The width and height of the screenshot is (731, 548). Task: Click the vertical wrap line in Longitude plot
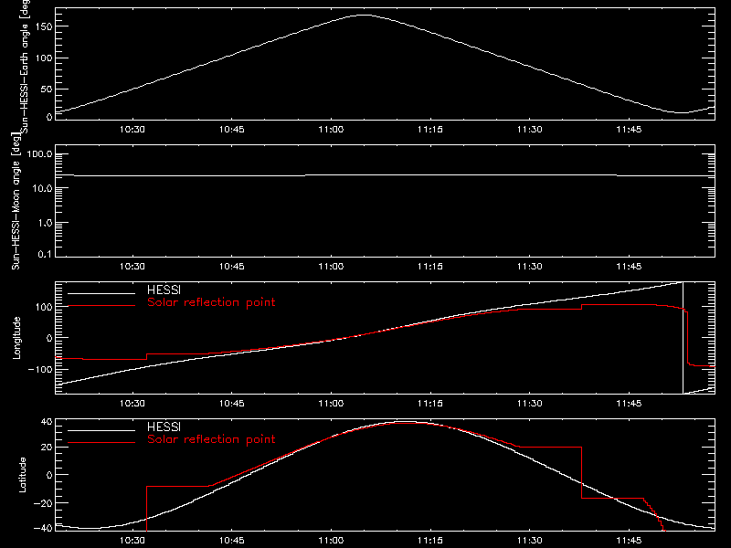[683, 338]
